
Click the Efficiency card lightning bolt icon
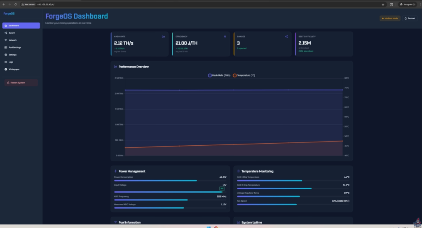(x=225, y=37)
